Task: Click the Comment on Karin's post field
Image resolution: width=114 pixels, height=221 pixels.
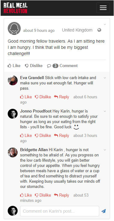Action: (x=60, y=211)
